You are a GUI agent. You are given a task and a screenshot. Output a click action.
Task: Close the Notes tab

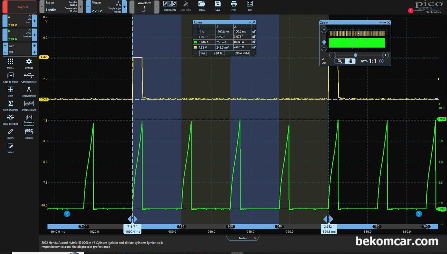[255, 238]
